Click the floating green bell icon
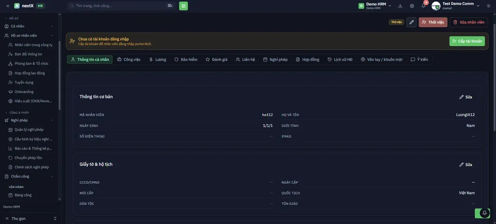 (x=484, y=213)
